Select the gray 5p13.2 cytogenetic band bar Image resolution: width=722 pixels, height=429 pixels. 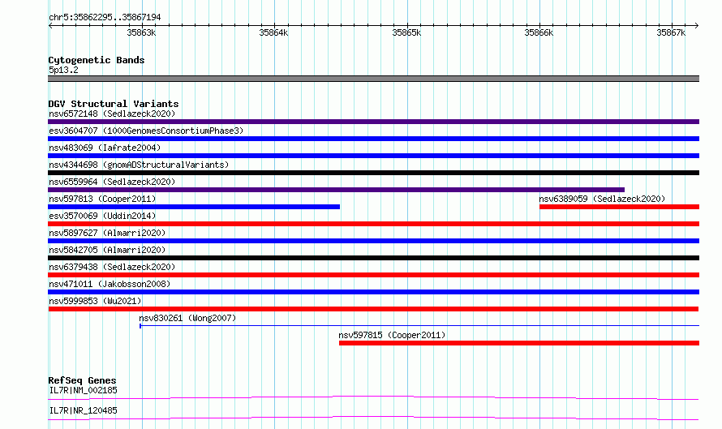click(373, 79)
